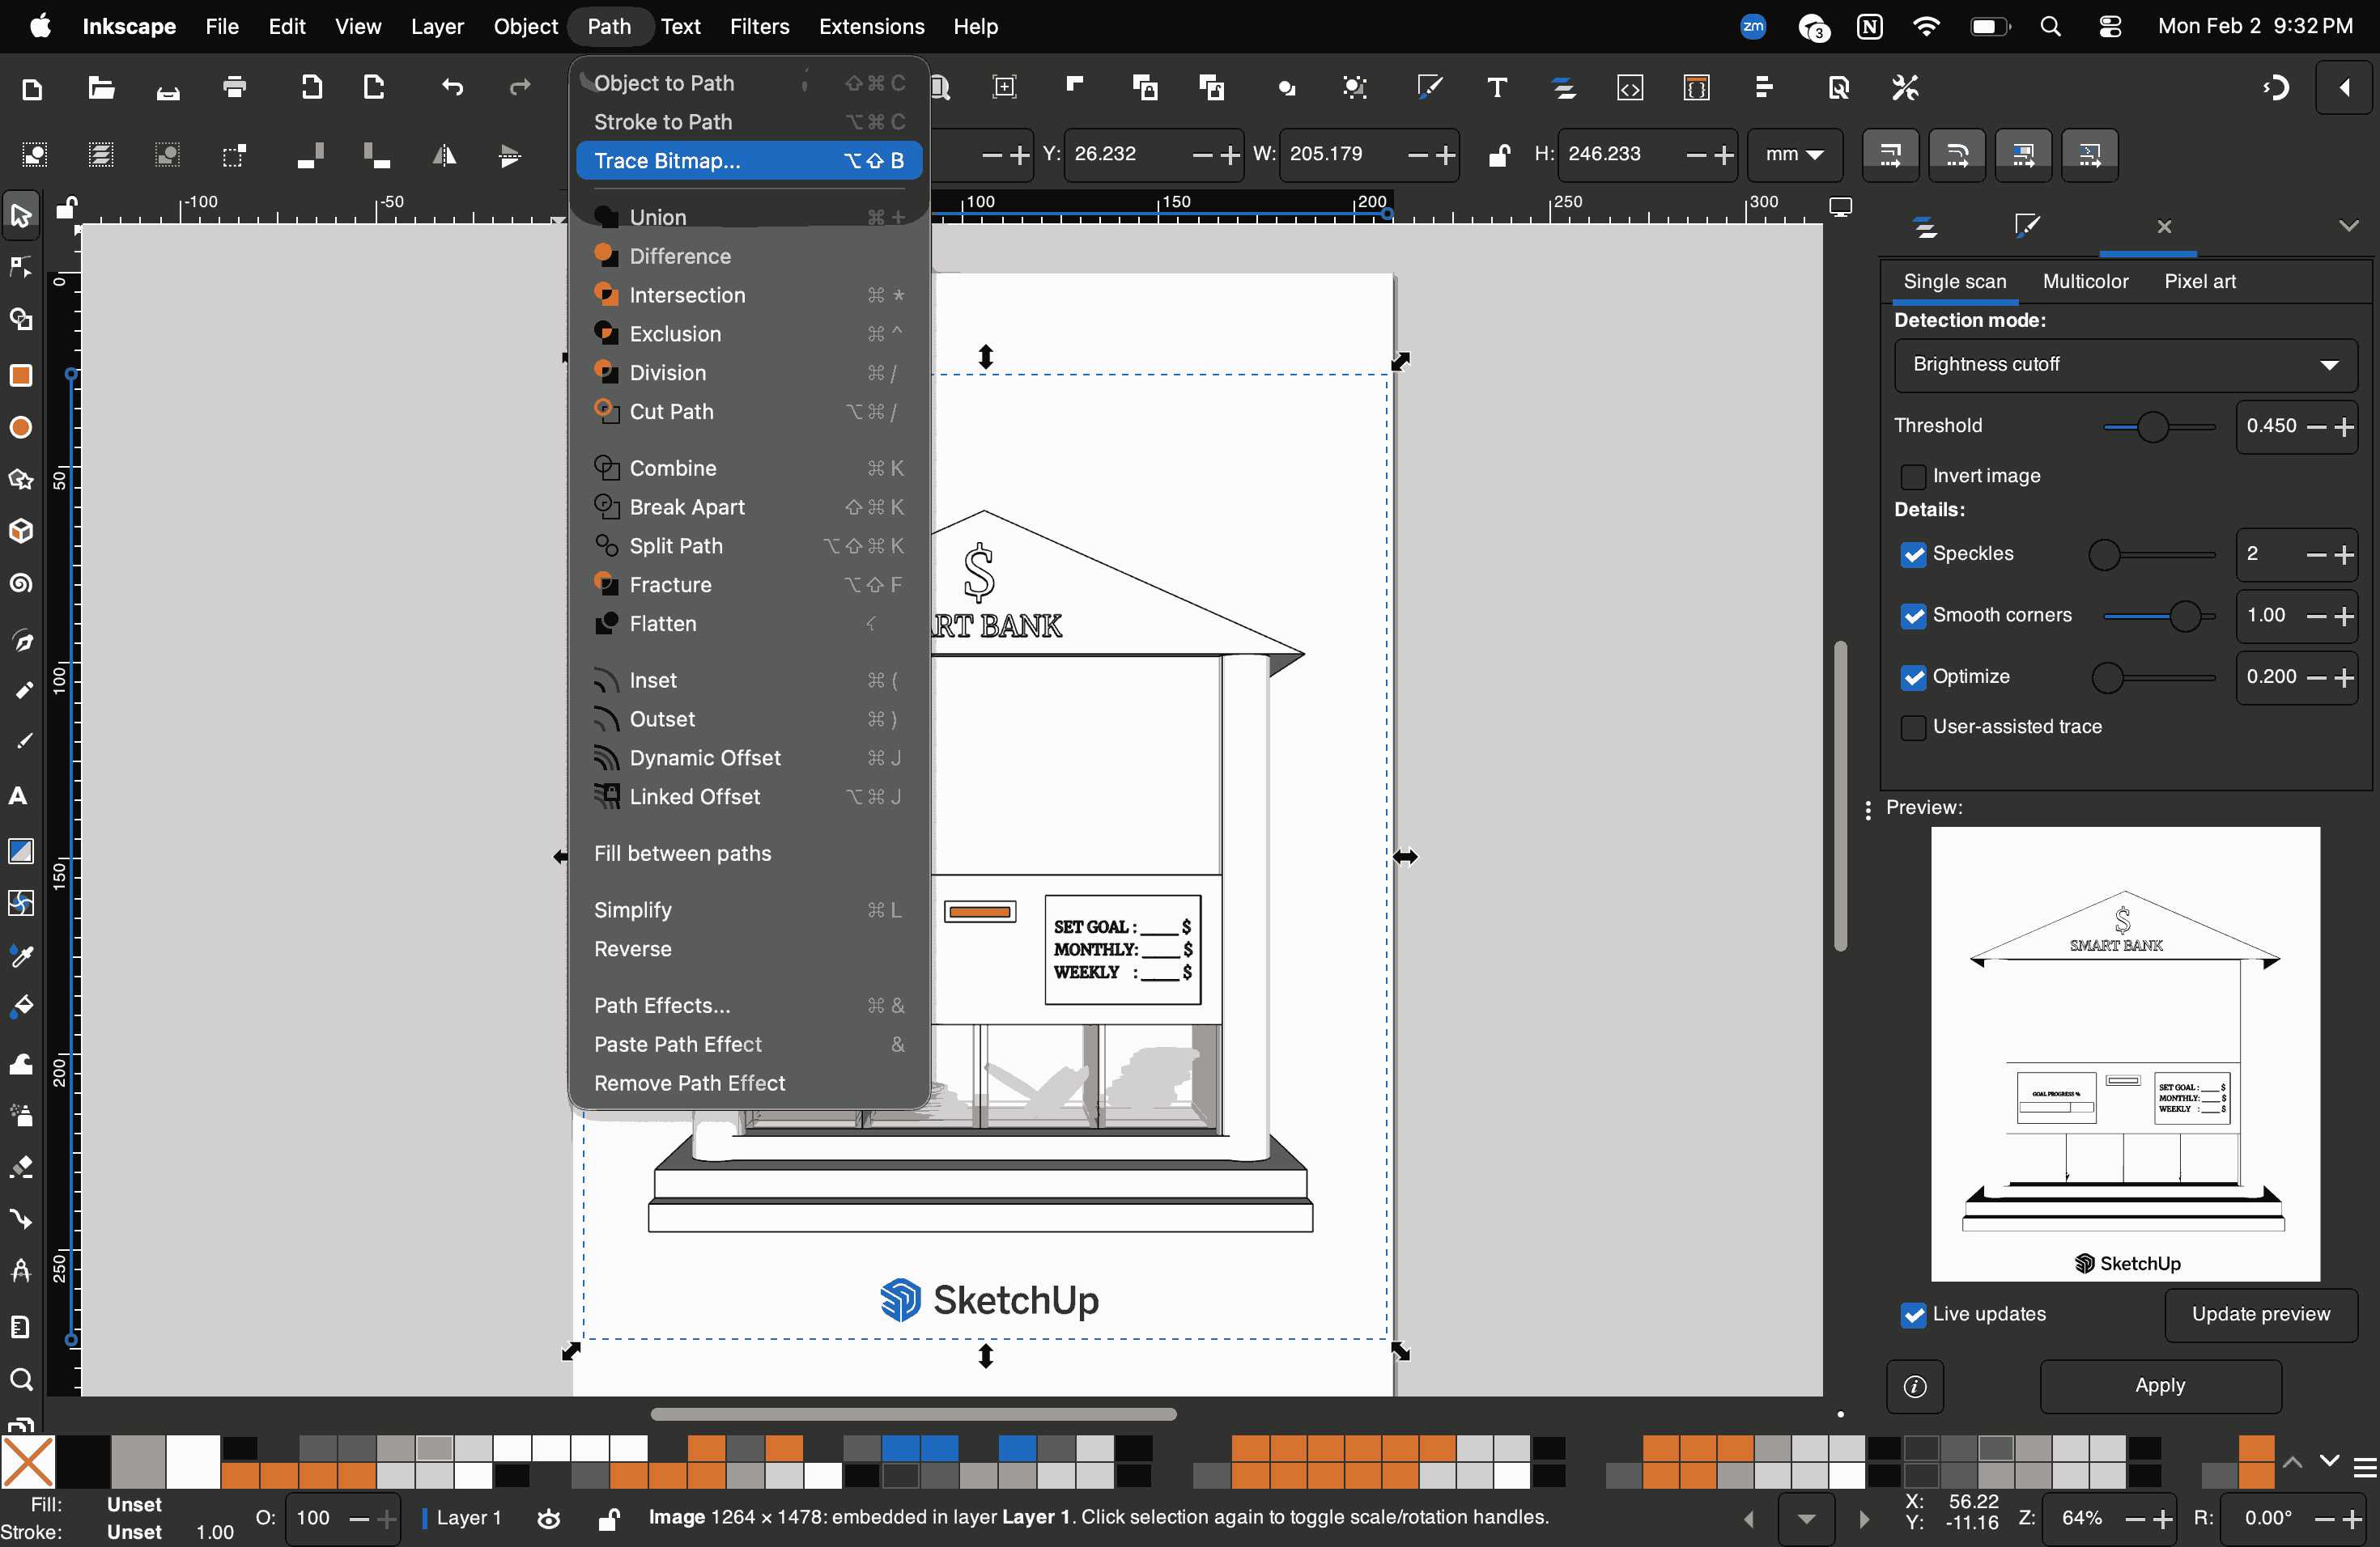This screenshot has width=2380, height=1547.
Task: Uncheck the Speckles option
Action: [1913, 555]
